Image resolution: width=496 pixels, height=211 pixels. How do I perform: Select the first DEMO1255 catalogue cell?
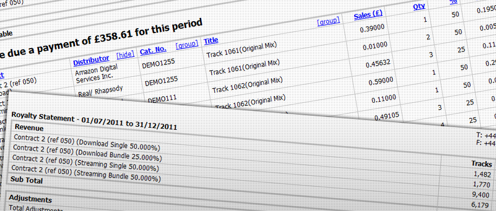coord(156,64)
